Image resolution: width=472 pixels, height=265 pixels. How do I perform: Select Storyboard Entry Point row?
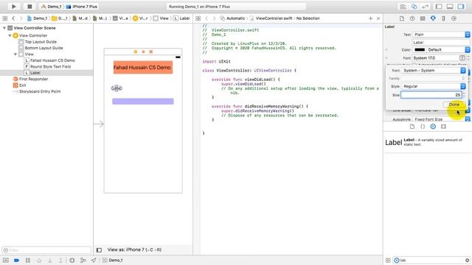[40, 91]
